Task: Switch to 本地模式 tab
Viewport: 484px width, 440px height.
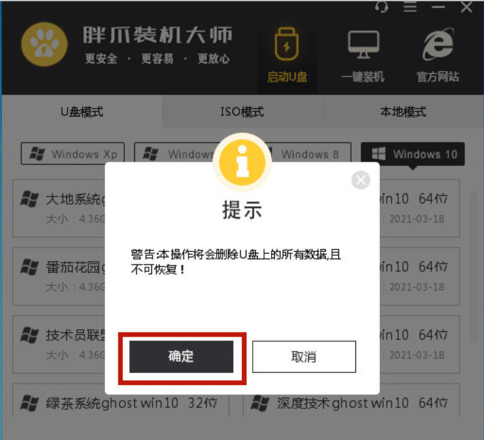Action: pos(403,112)
